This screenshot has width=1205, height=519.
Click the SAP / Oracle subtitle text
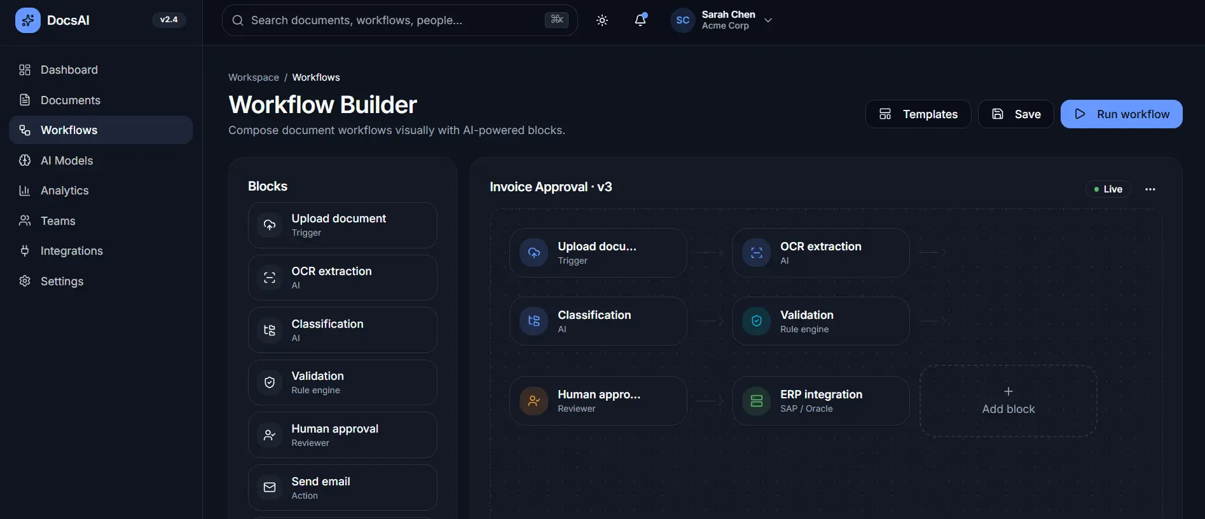pyautogui.click(x=806, y=408)
